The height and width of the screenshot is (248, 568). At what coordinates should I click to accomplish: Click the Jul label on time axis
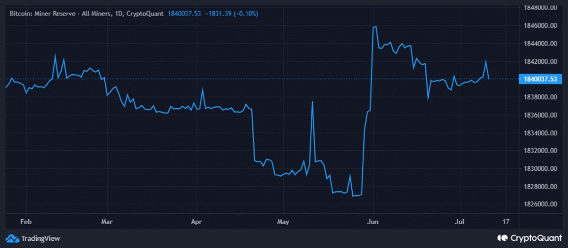[x=459, y=221]
